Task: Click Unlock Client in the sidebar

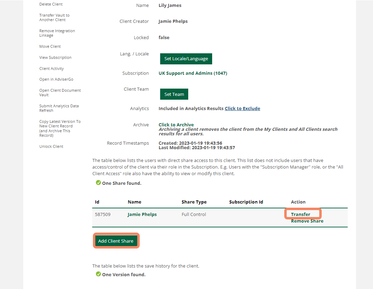Action: click(51, 146)
